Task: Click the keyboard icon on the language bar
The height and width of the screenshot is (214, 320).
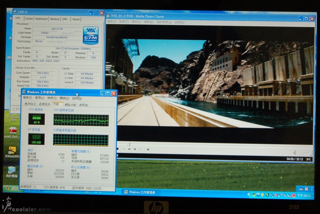Action: (301, 189)
